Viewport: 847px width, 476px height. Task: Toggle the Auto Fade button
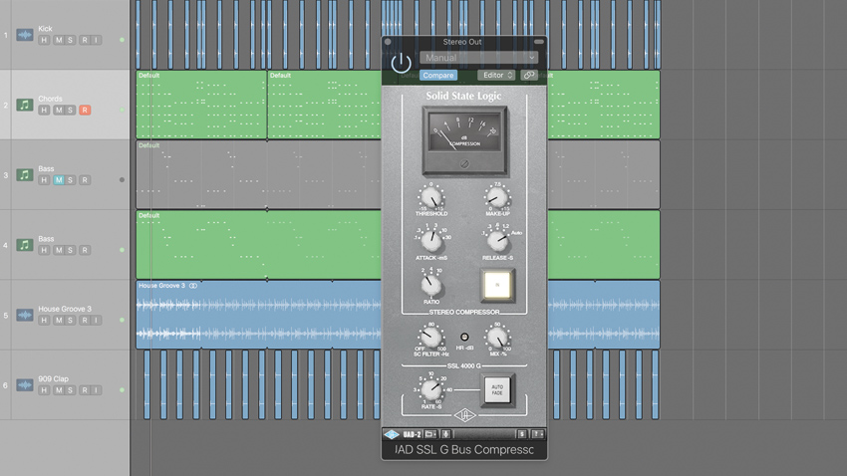coord(497,389)
